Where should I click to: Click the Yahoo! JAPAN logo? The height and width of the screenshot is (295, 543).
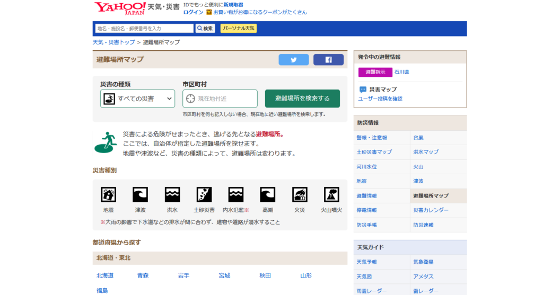click(112, 8)
